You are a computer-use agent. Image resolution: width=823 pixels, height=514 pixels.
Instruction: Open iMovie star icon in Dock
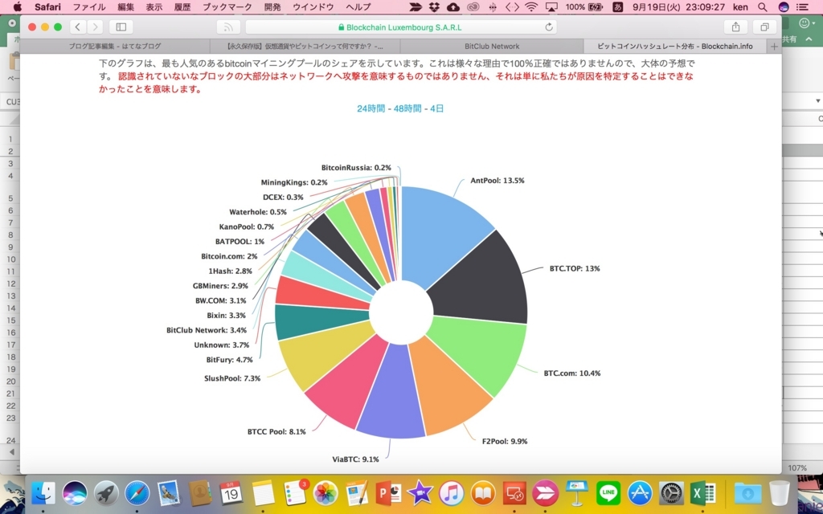click(x=420, y=493)
